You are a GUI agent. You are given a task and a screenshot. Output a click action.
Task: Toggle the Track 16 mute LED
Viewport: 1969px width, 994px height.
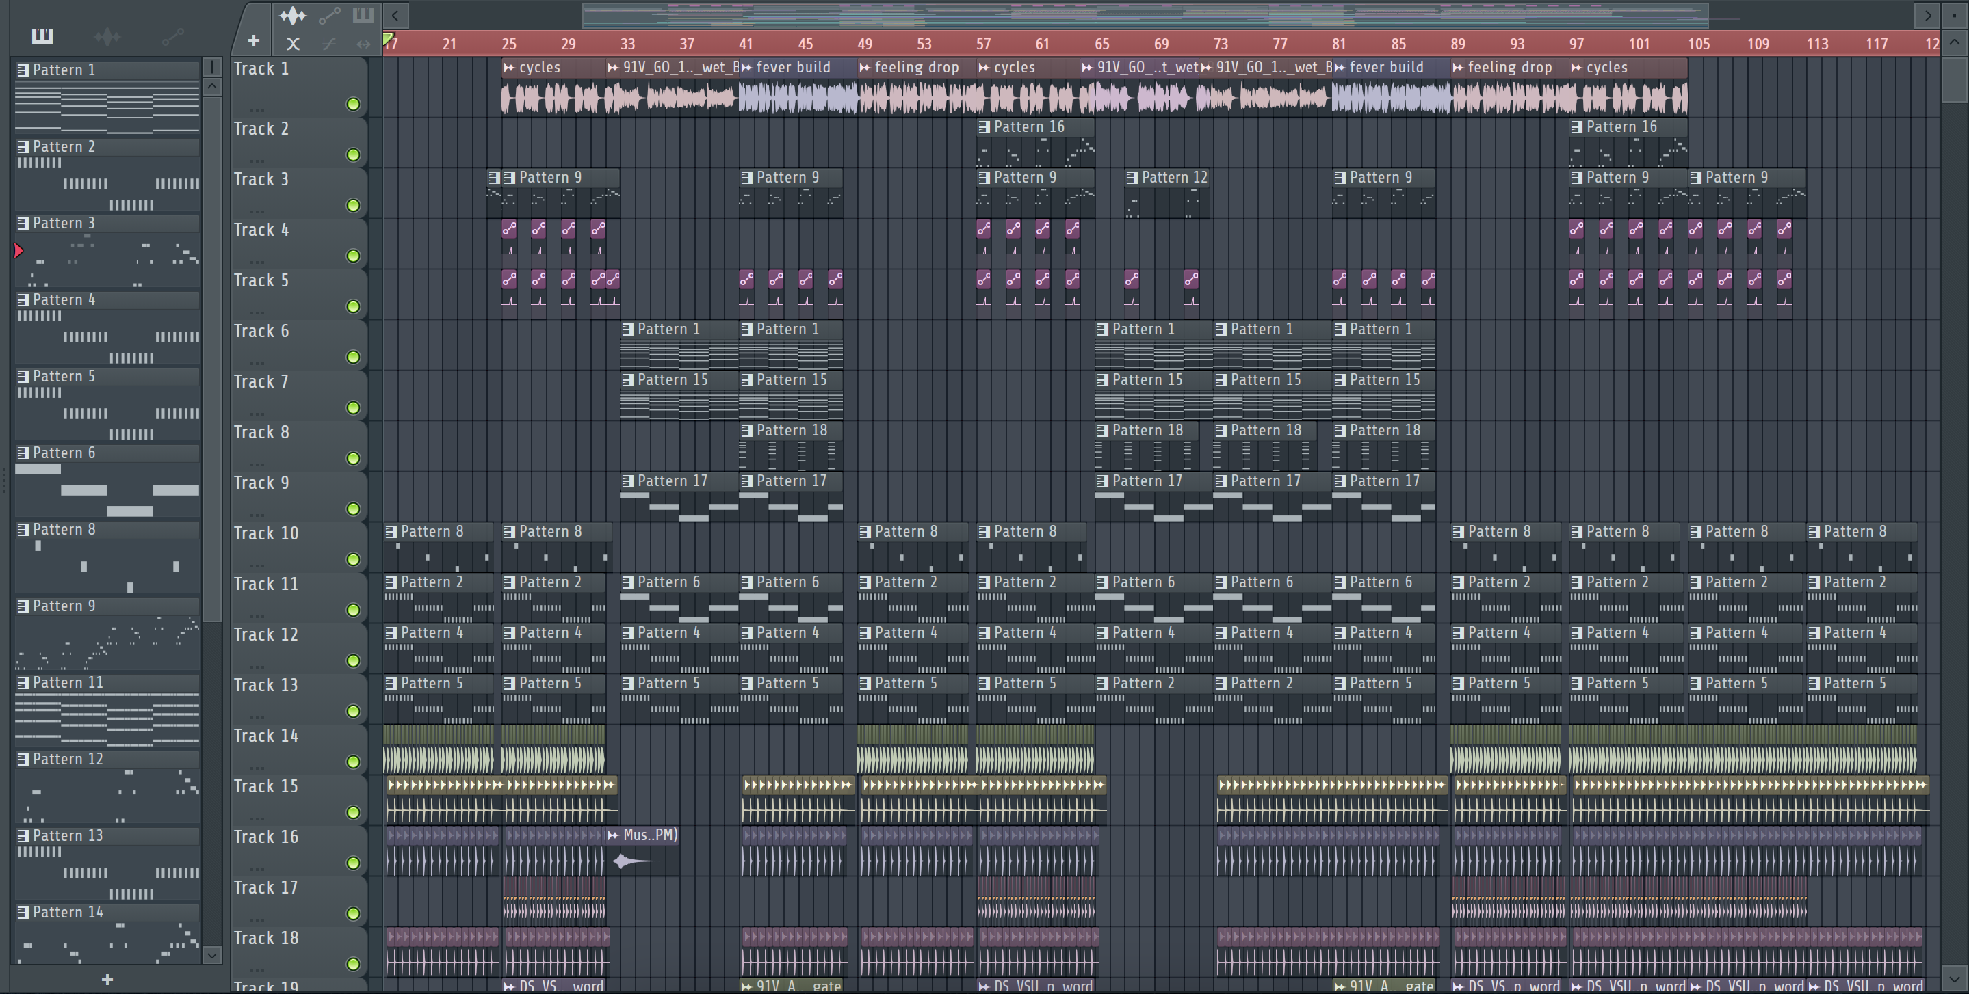(x=353, y=863)
